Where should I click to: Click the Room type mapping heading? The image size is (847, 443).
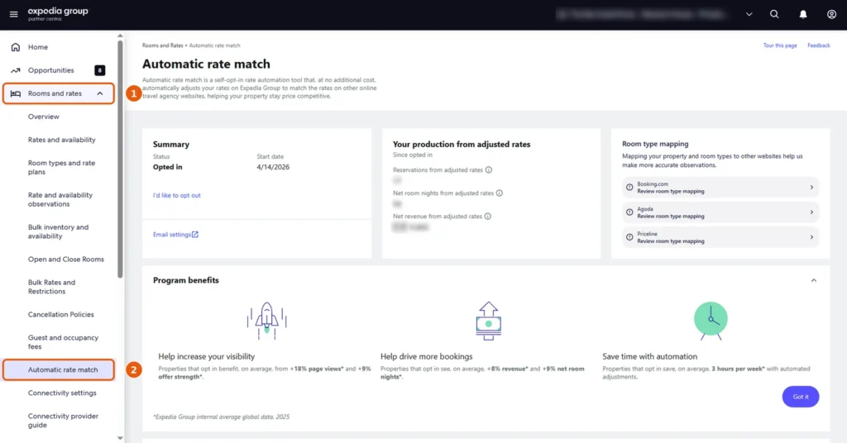[655, 144]
